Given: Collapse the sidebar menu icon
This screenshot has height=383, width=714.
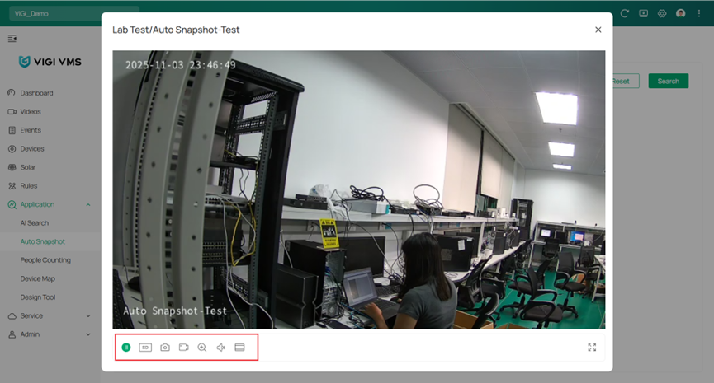Looking at the screenshot, I should point(12,38).
